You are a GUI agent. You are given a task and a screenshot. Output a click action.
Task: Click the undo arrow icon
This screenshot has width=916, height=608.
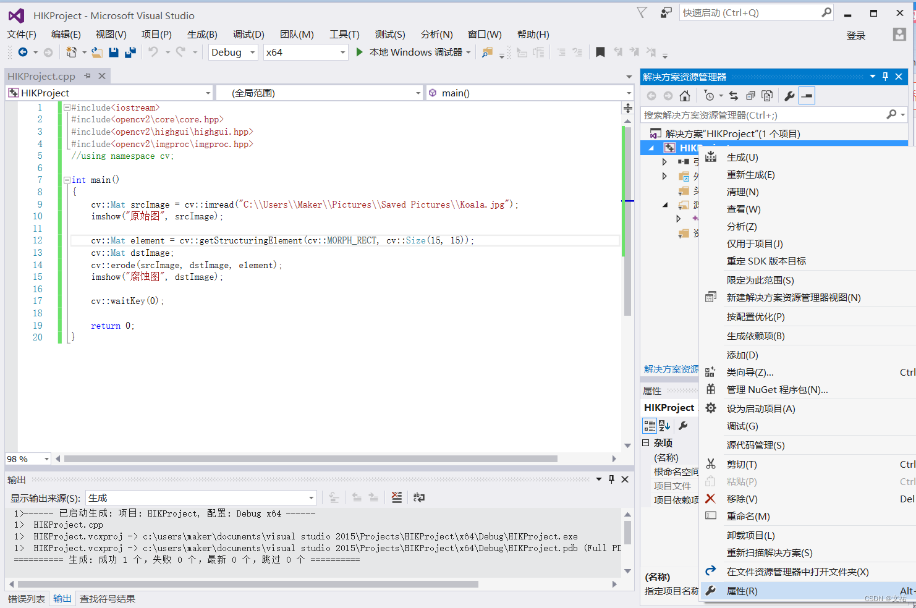[x=153, y=53]
